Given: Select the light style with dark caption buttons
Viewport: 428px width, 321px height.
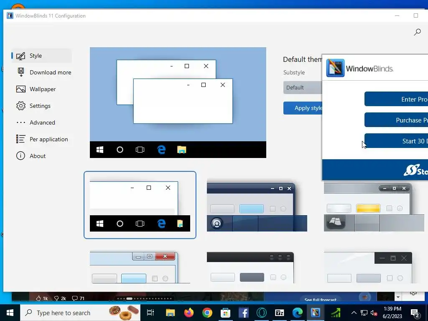Looking at the screenshot, I should tap(368, 267).
